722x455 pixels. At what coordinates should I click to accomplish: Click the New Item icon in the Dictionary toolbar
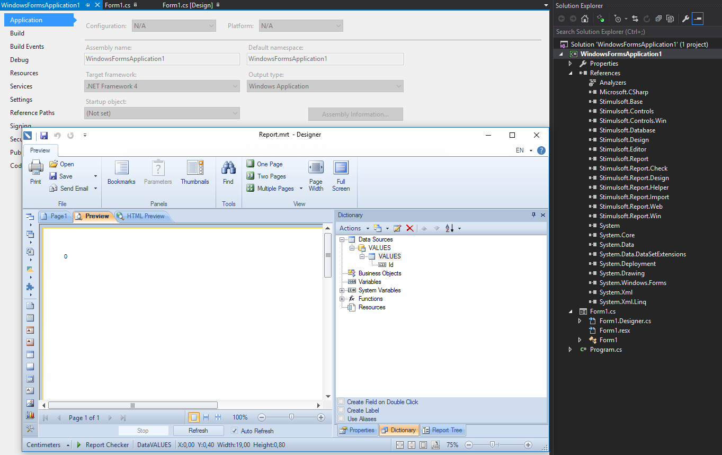378,228
